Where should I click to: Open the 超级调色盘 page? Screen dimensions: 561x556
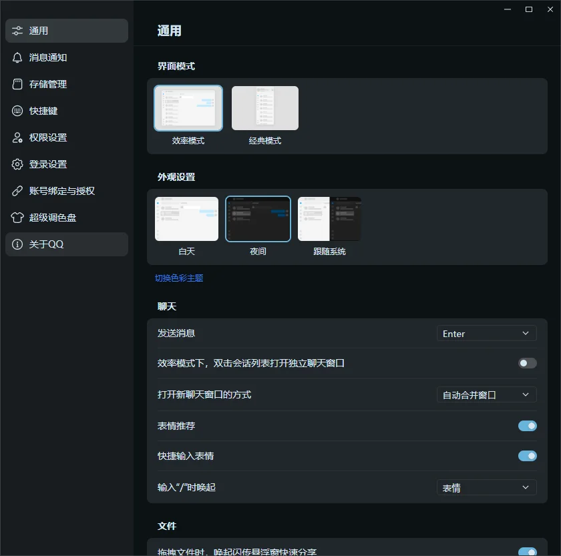point(67,218)
